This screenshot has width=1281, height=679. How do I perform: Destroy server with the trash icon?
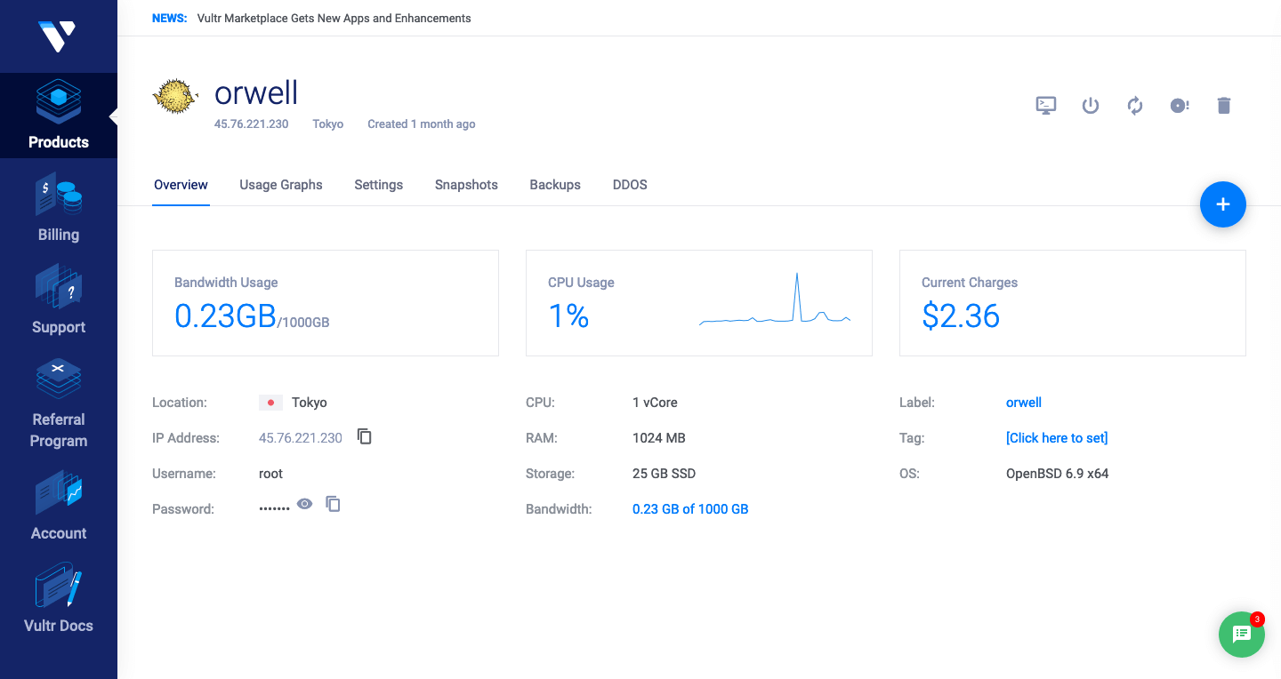[x=1224, y=106]
